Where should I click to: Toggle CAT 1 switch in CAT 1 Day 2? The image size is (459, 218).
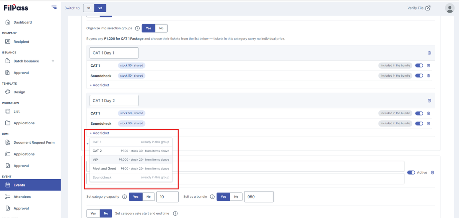point(419,113)
